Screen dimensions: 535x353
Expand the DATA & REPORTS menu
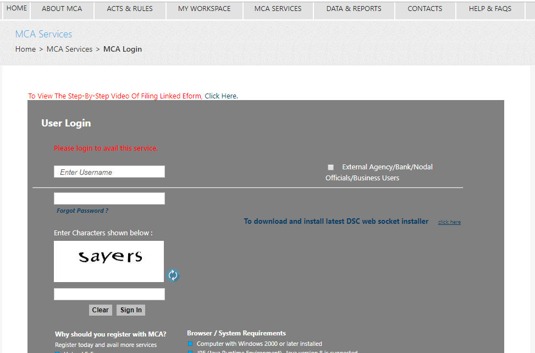354,9
